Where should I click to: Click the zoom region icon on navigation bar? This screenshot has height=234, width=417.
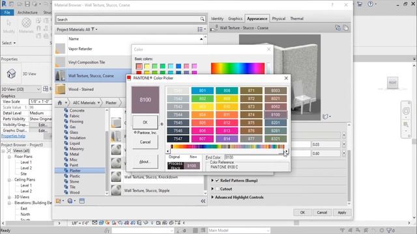(406, 124)
